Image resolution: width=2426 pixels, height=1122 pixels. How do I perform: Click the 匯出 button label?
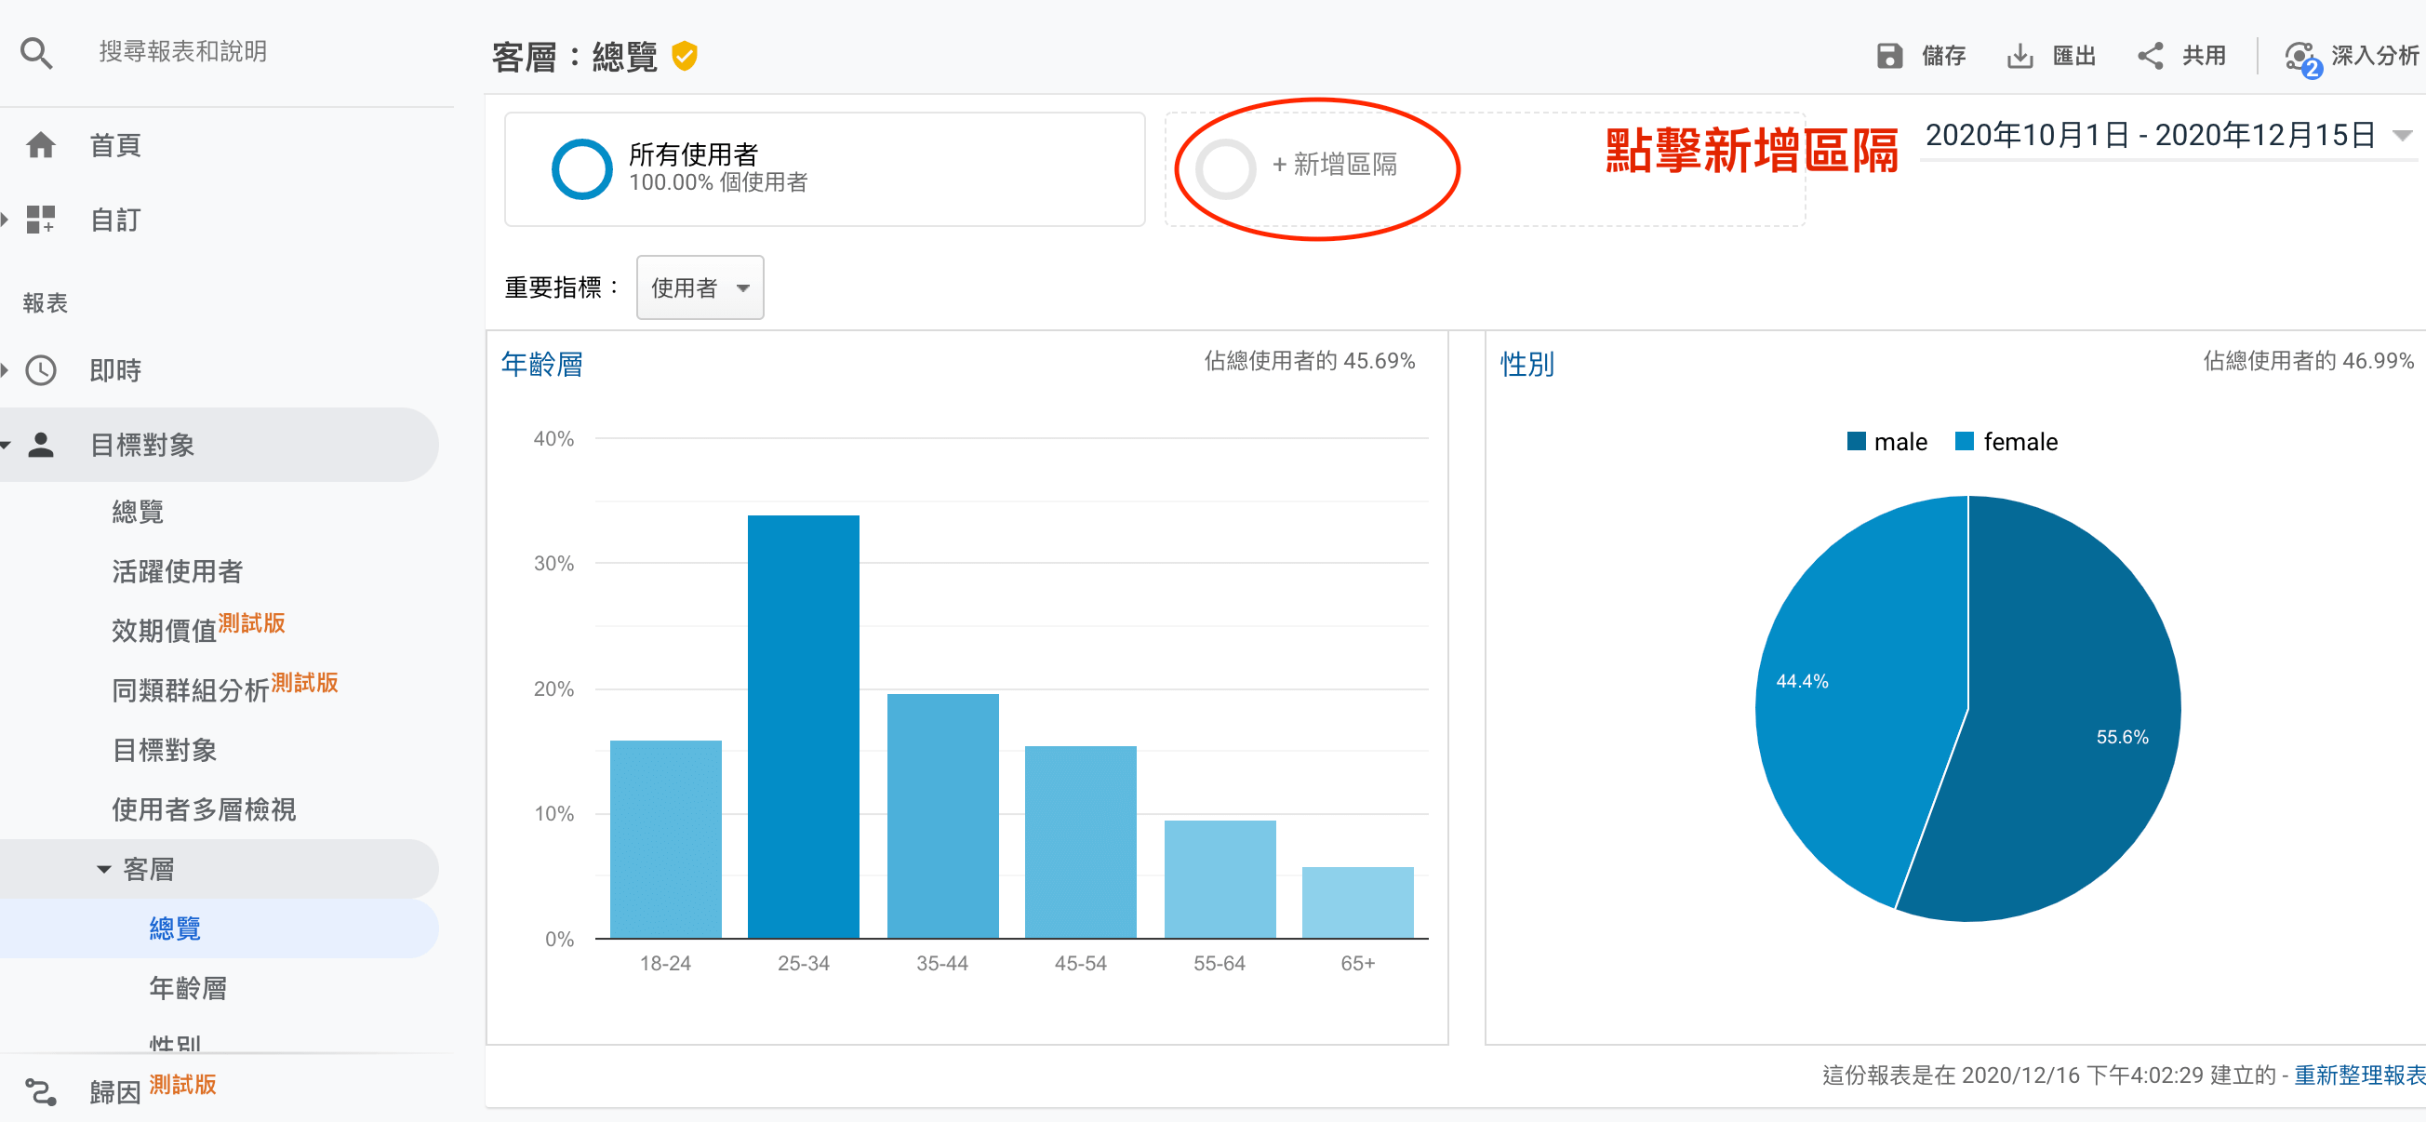tap(2074, 56)
